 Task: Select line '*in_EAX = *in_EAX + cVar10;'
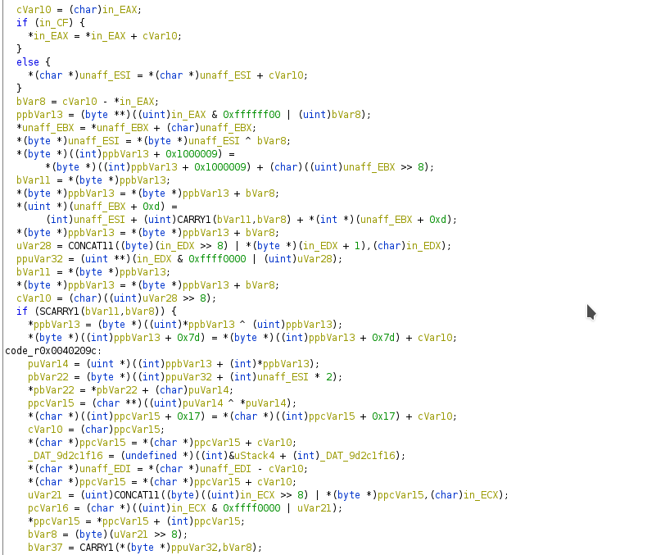point(105,36)
